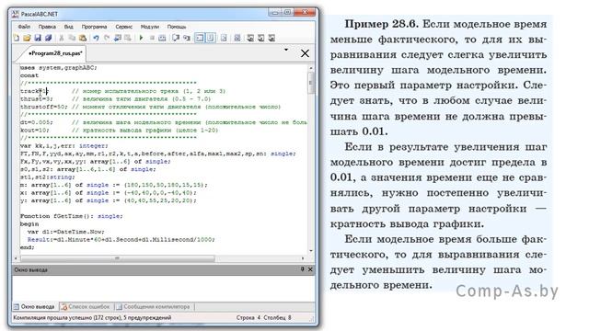
Task: Toggle the highlighted output window toolbar button
Action: click(200, 38)
